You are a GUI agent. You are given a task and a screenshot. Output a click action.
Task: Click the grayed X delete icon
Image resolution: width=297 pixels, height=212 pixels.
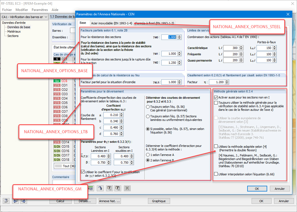pyautogui.click(x=127, y=188)
